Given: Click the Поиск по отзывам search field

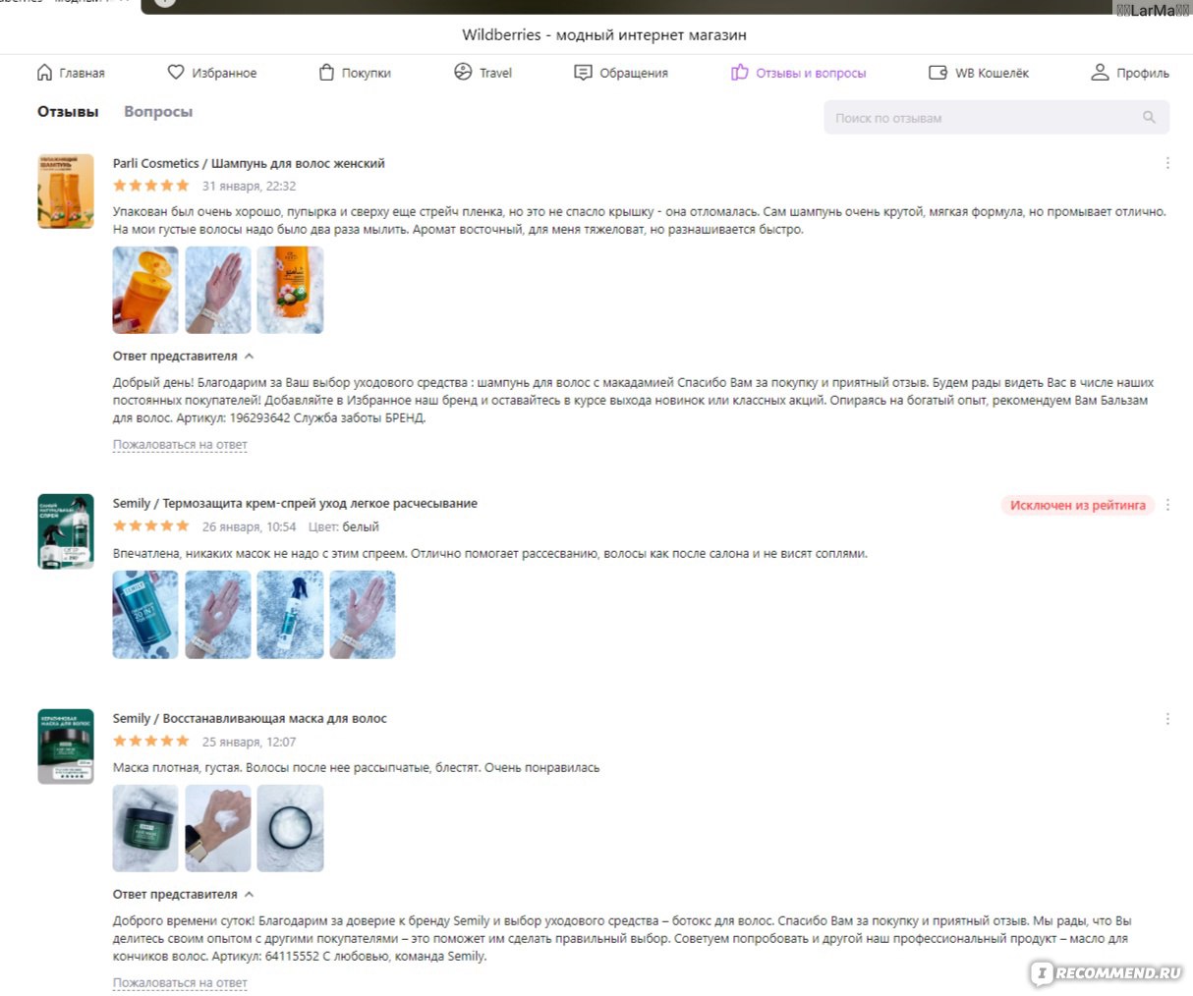Looking at the screenshot, I should click(x=996, y=118).
